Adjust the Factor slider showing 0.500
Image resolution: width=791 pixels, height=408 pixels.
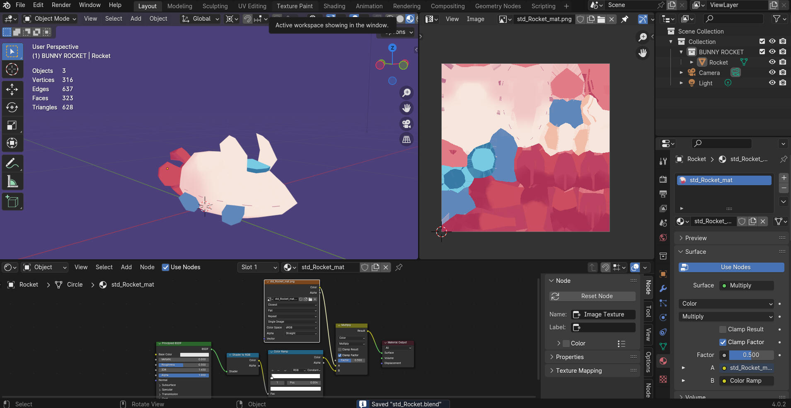(x=751, y=355)
